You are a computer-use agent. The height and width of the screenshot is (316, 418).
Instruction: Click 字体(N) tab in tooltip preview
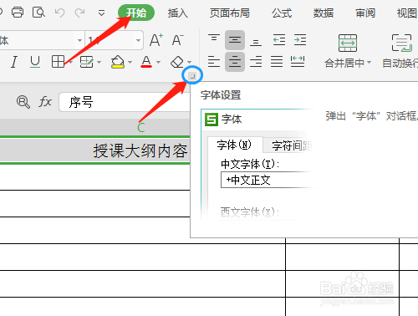pos(234,145)
